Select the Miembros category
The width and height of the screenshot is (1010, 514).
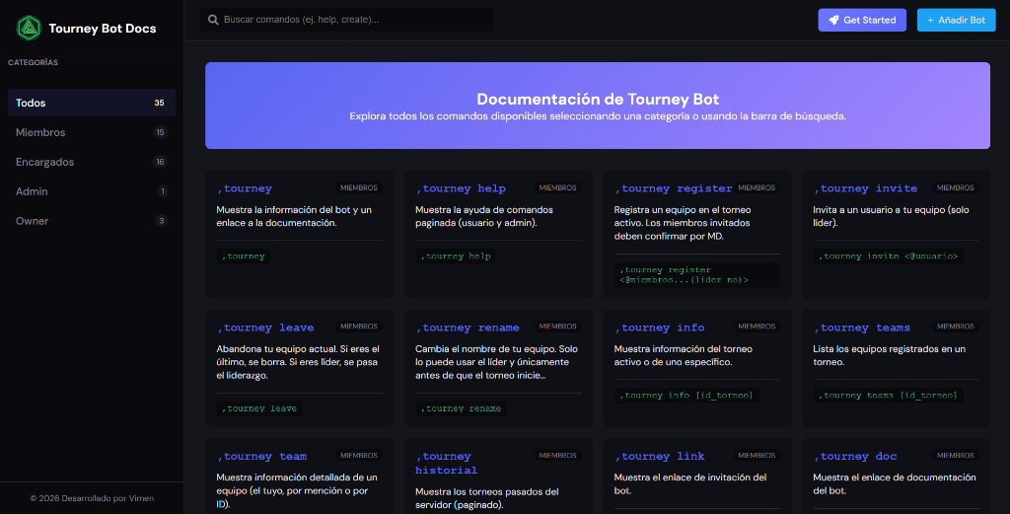click(x=92, y=132)
